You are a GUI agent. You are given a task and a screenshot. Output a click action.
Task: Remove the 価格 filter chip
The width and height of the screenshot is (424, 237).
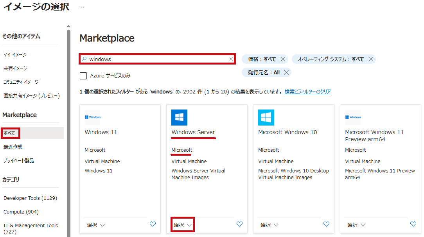coord(283,59)
